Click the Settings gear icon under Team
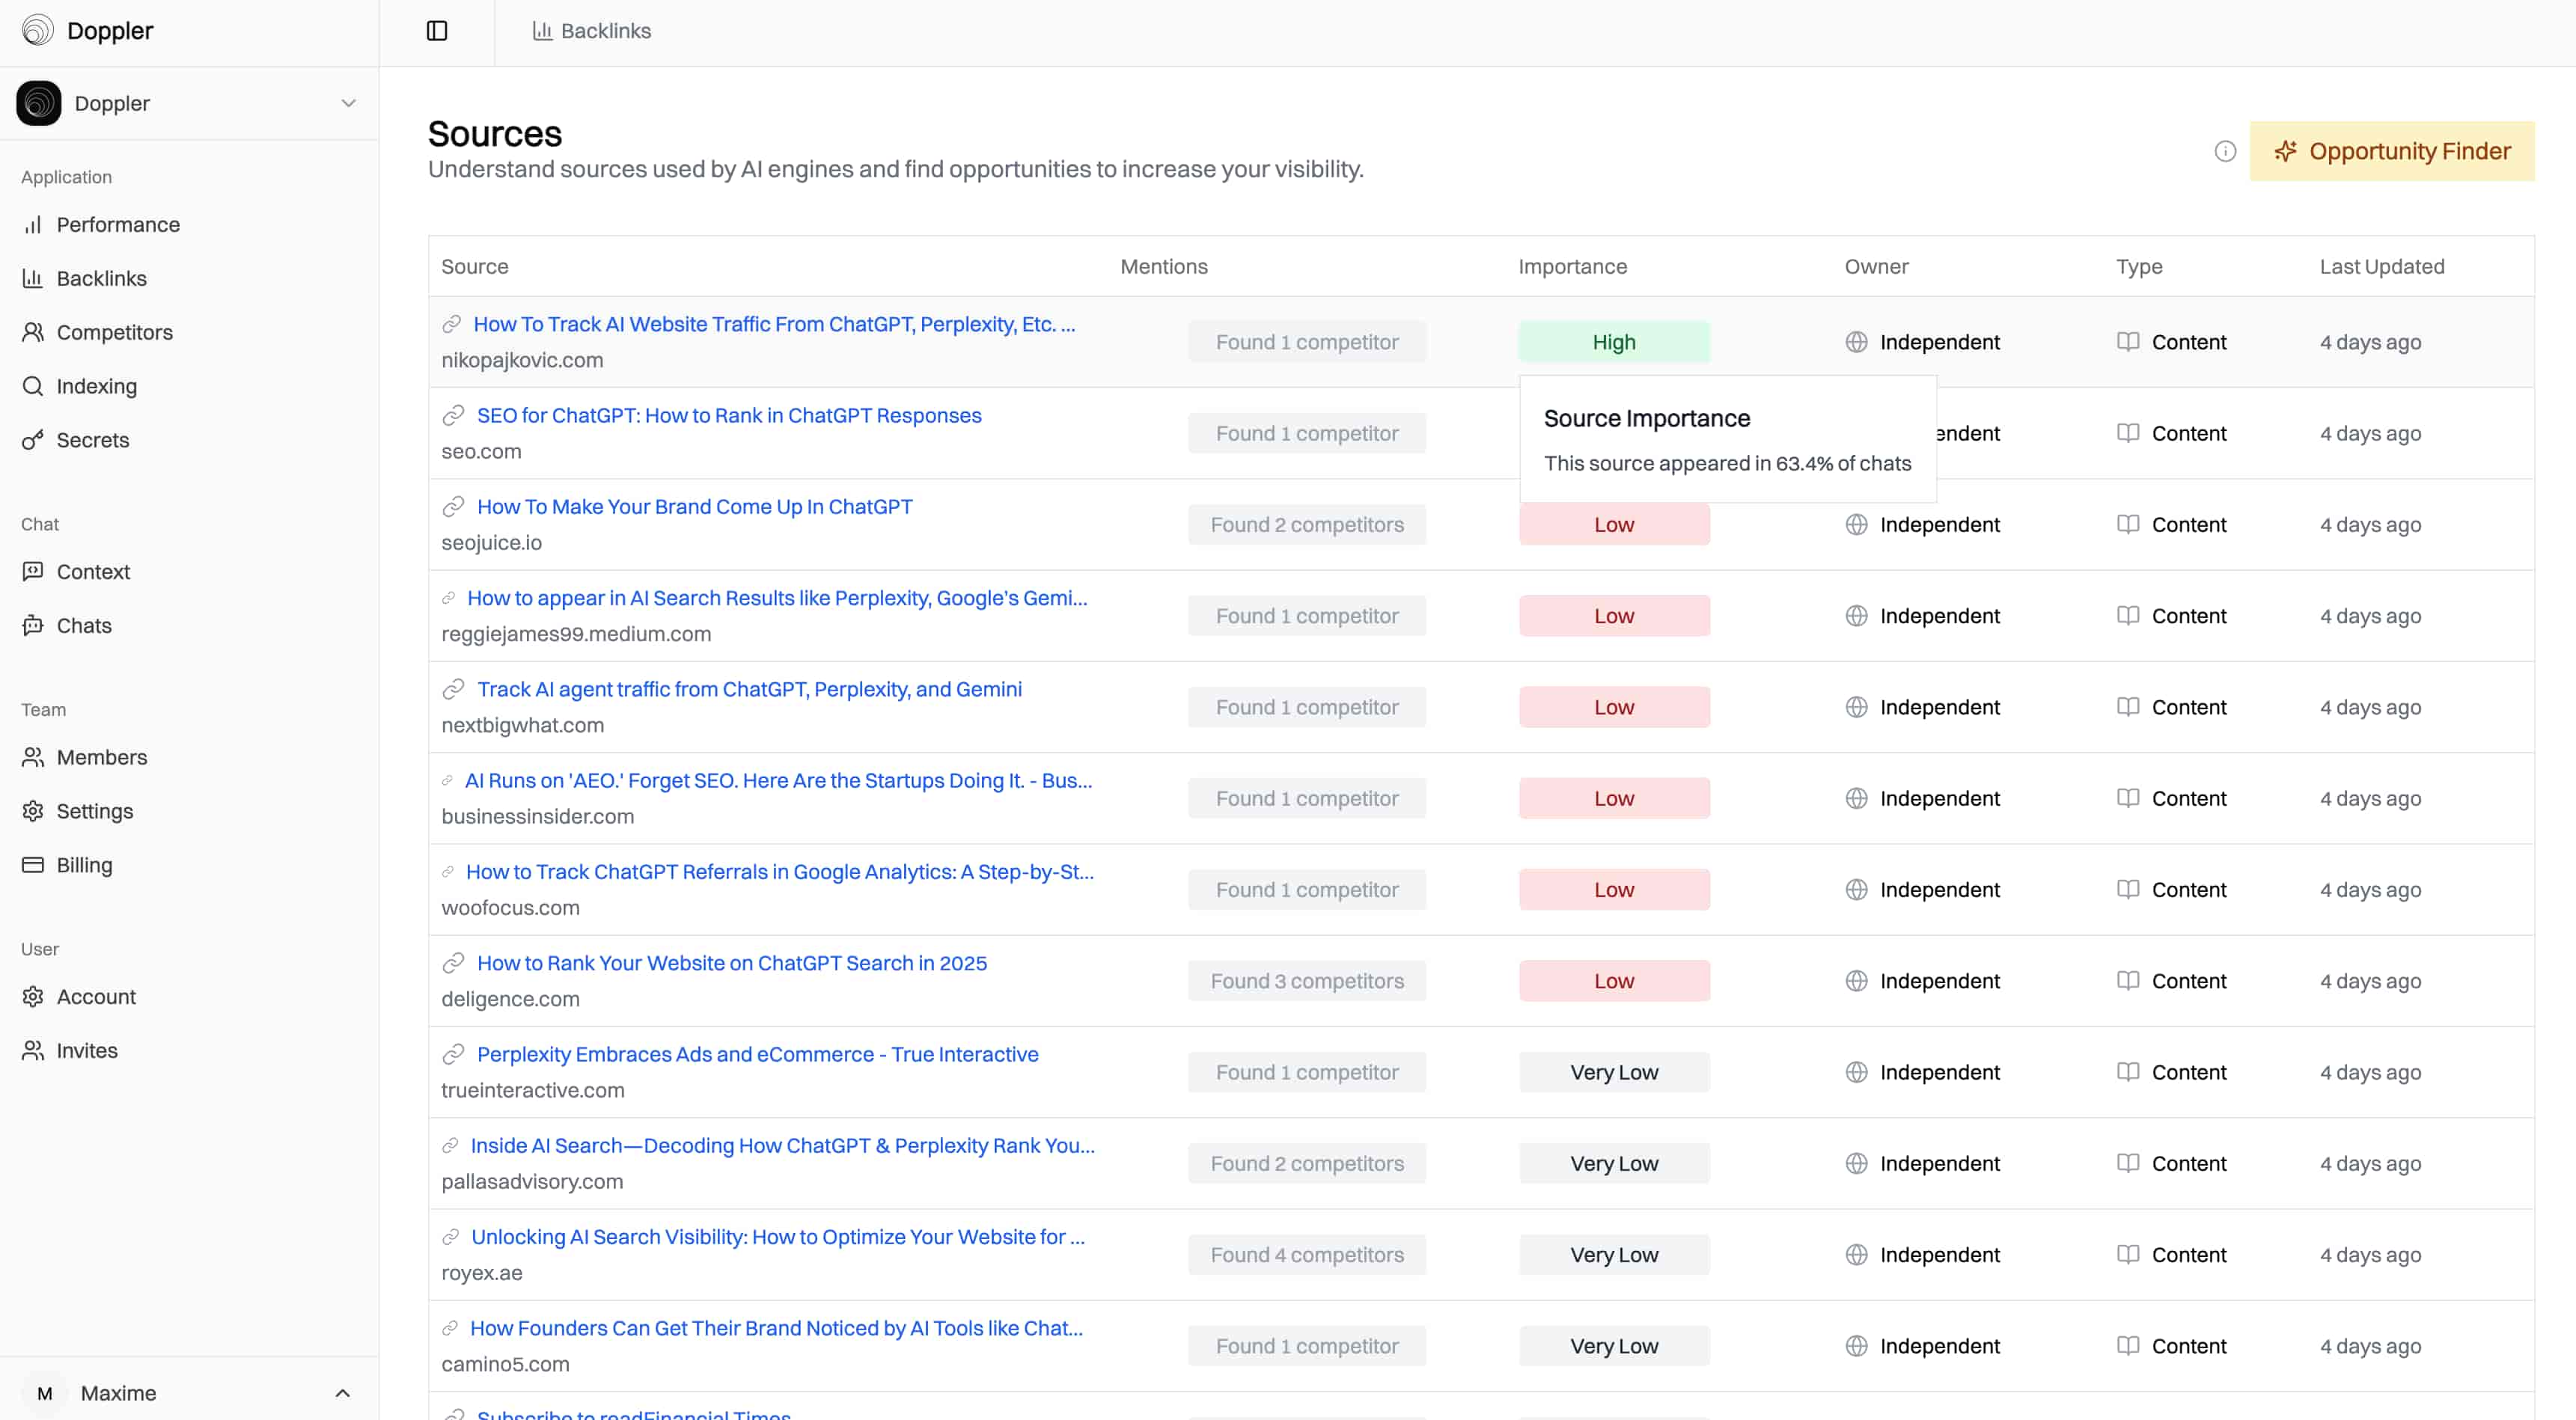2576x1420 pixels. click(33, 810)
